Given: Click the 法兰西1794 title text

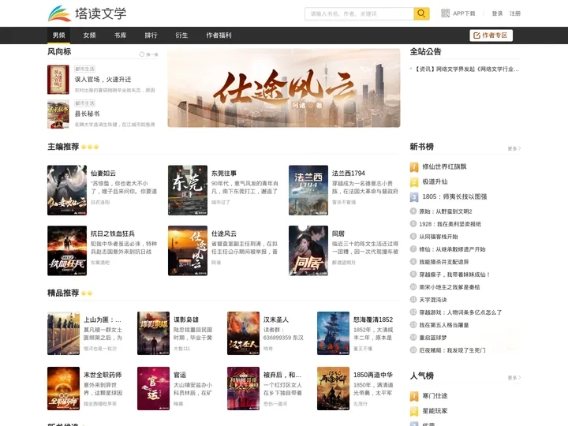Looking at the screenshot, I should 349,173.
